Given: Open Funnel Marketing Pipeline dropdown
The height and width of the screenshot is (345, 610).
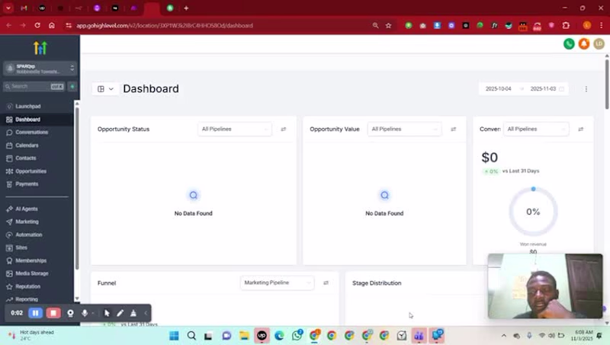Looking at the screenshot, I should 277,283.
